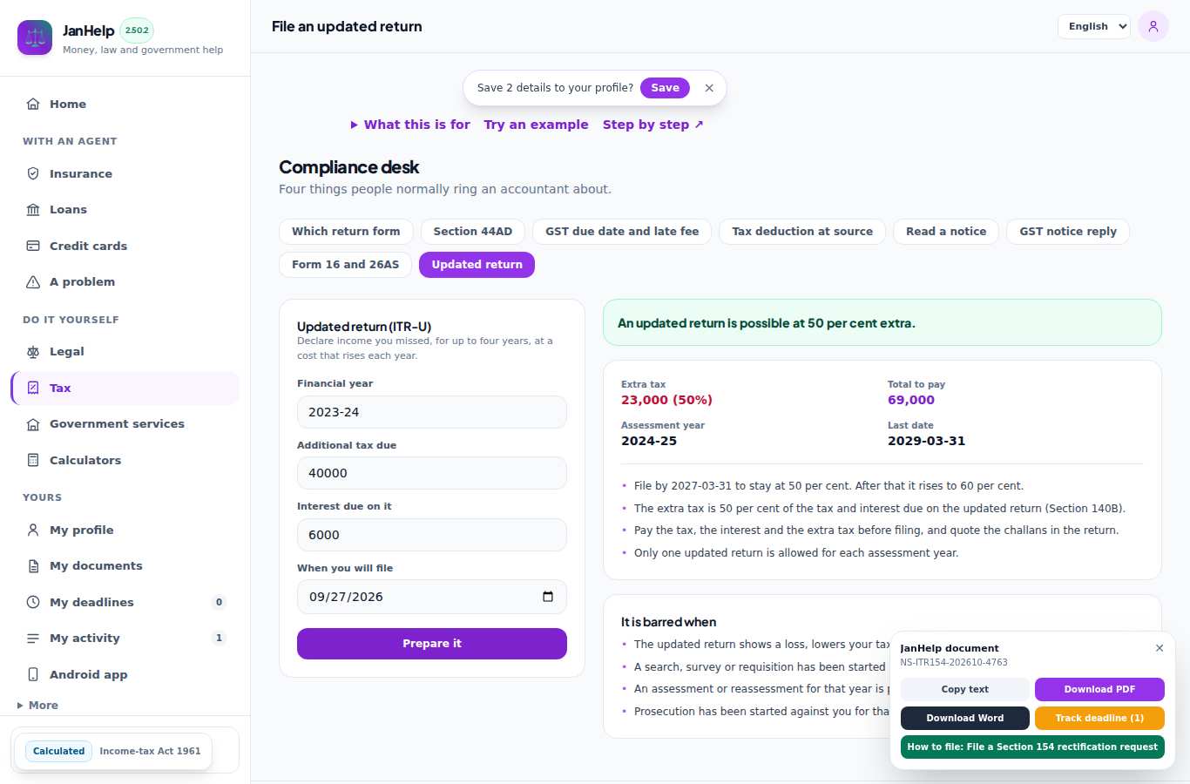This screenshot has height=784, width=1190.
Task: Save the 2 details to profile
Action: point(665,88)
